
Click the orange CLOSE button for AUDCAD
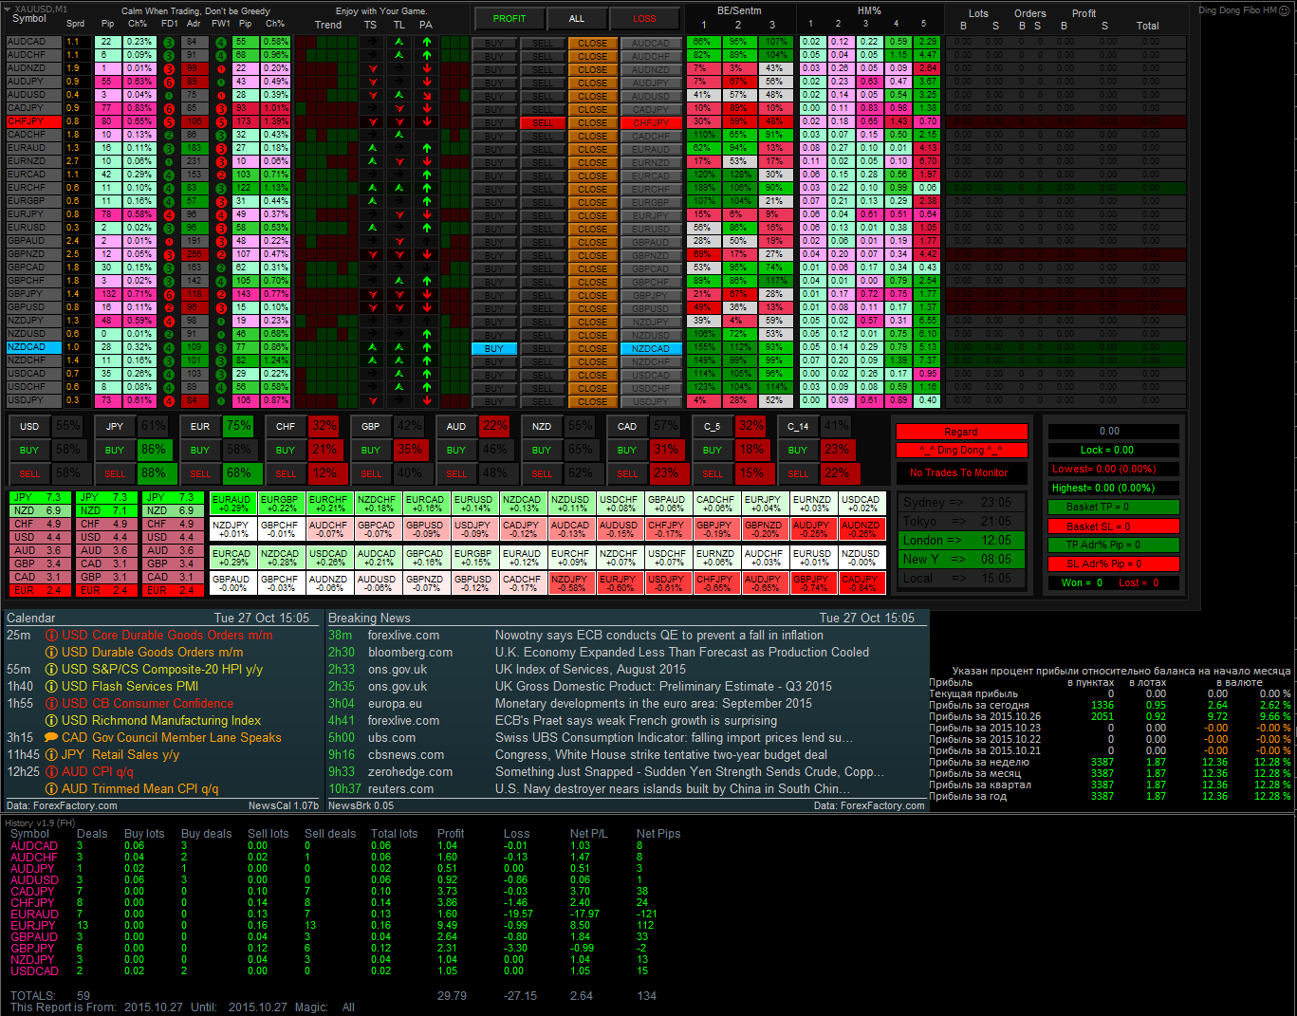593,43
